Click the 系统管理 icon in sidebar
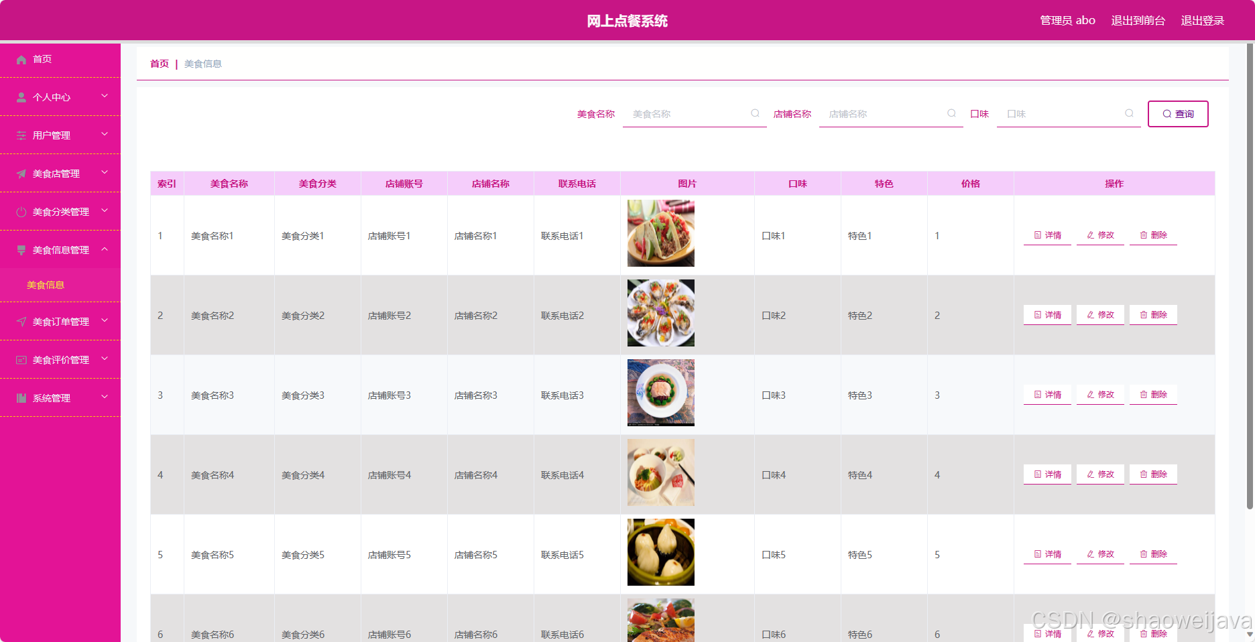 click(21, 398)
